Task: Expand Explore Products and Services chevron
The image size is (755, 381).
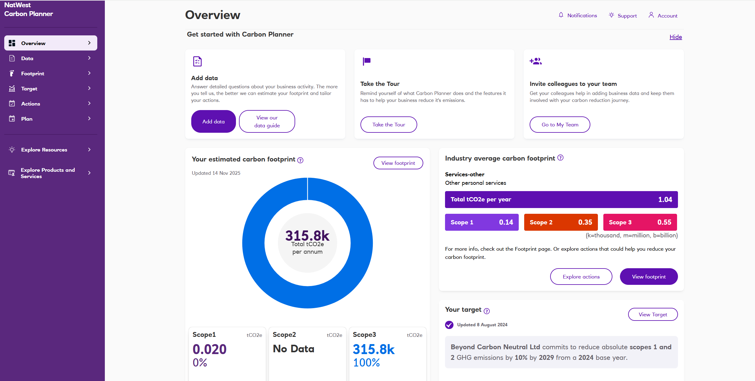Action: coord(89,173)
